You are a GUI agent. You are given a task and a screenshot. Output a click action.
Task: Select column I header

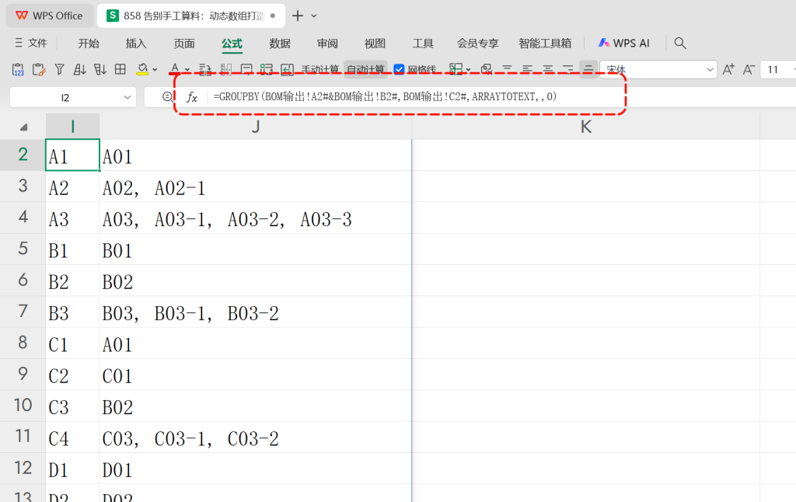click(x=72, y=127)
